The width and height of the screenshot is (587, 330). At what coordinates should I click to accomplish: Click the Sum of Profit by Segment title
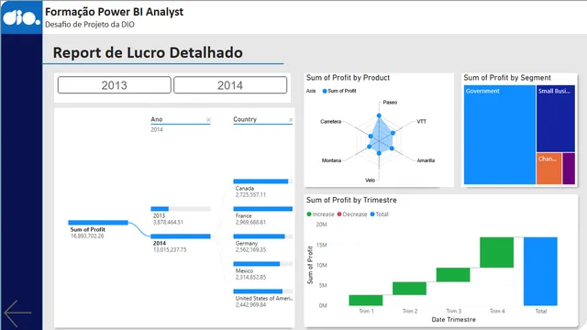coord(507,78)
